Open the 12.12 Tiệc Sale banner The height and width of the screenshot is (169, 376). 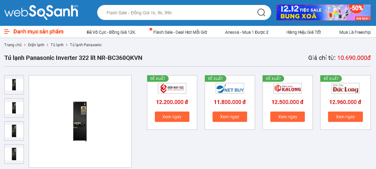pos(323,12)
